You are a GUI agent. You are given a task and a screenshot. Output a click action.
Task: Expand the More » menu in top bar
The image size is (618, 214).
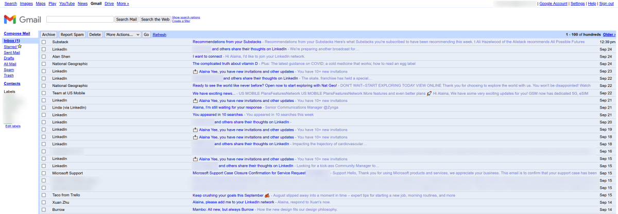pos(123,4)
